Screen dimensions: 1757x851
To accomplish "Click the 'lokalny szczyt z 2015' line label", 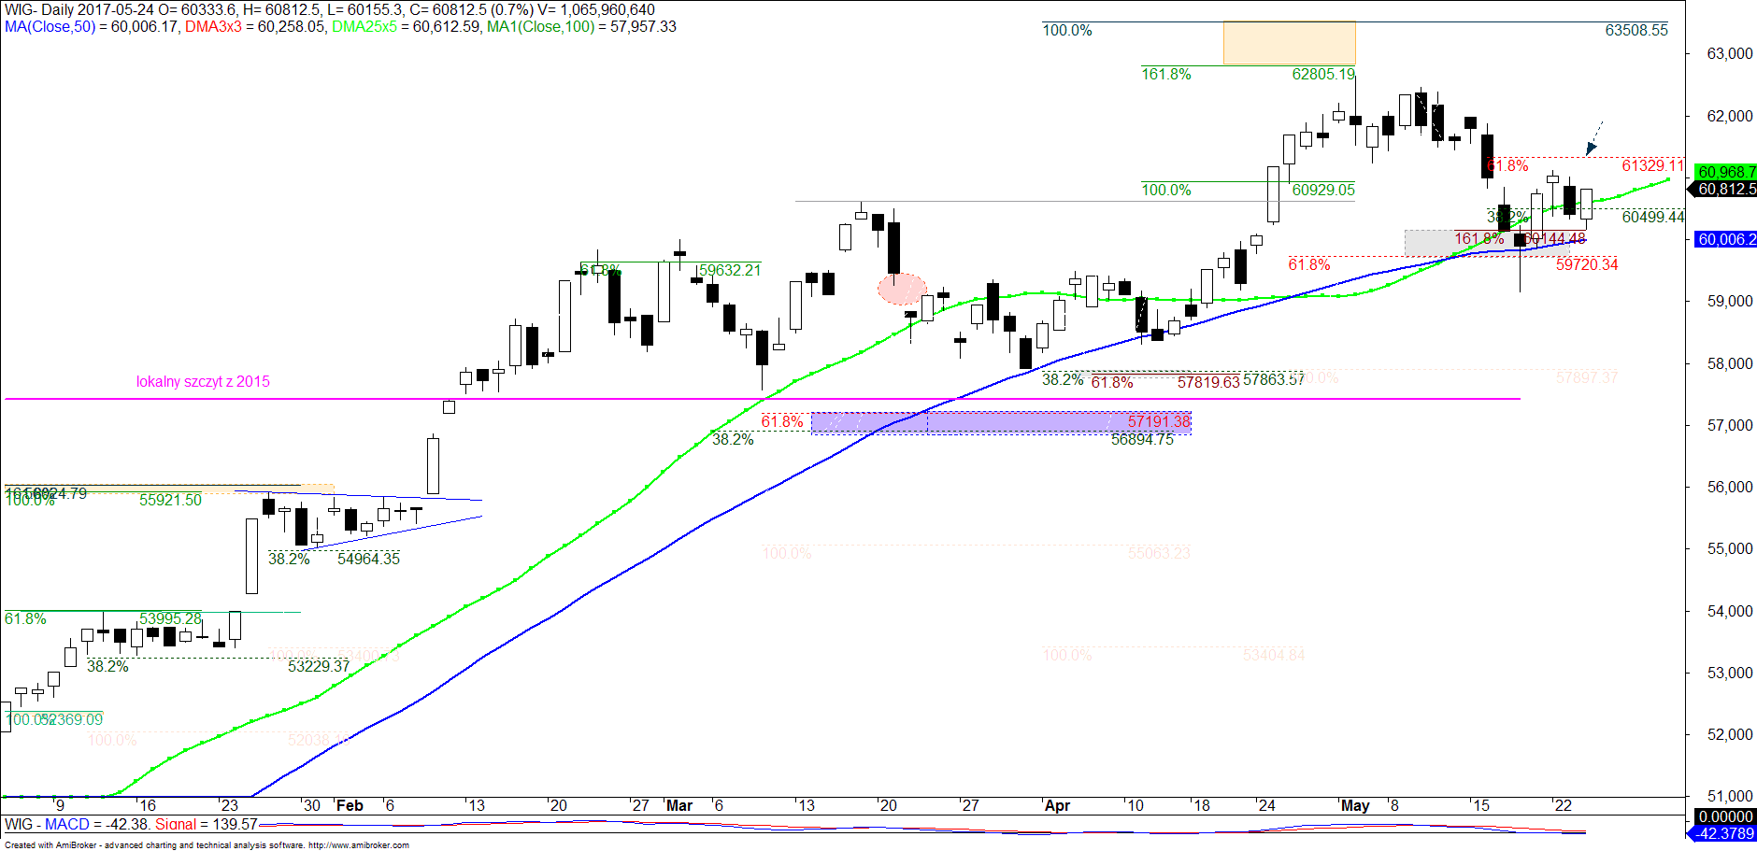I will pos(203,381).
